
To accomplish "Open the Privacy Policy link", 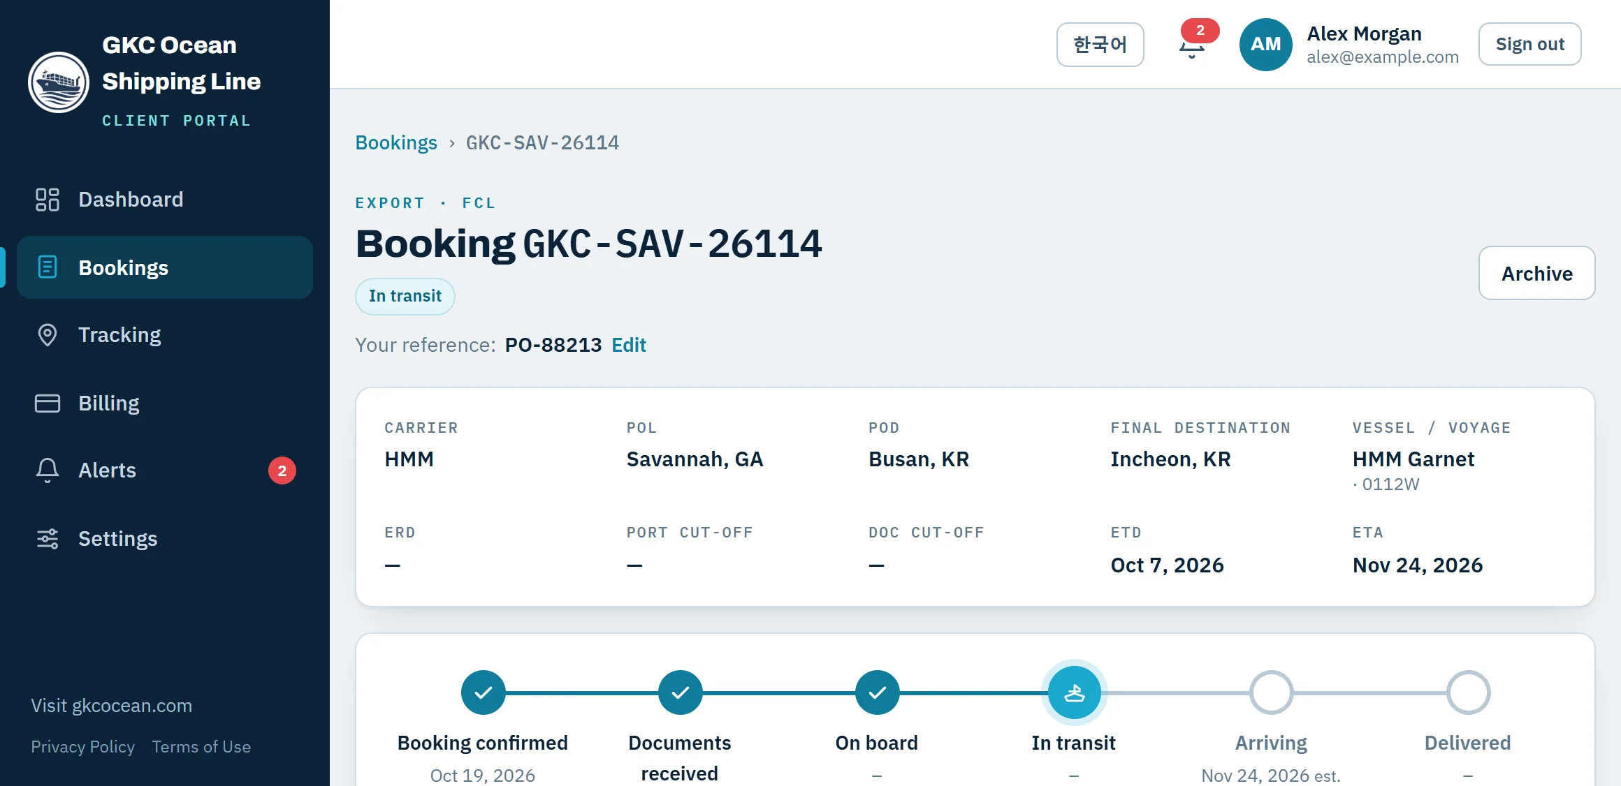I will pos(82,747).
